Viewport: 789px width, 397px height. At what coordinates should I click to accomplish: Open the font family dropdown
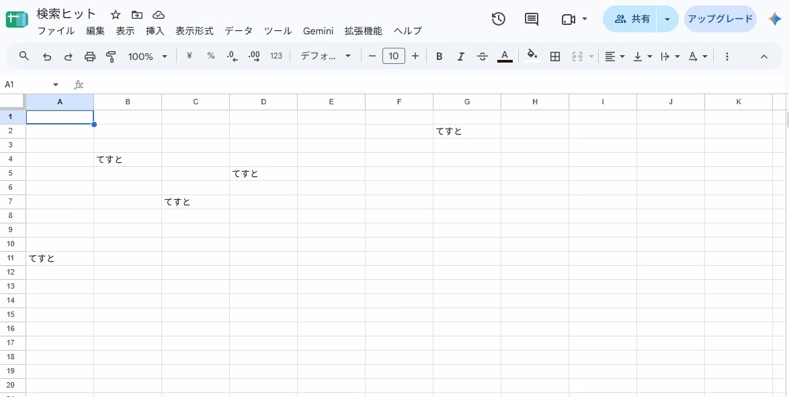tap(325, 56)
